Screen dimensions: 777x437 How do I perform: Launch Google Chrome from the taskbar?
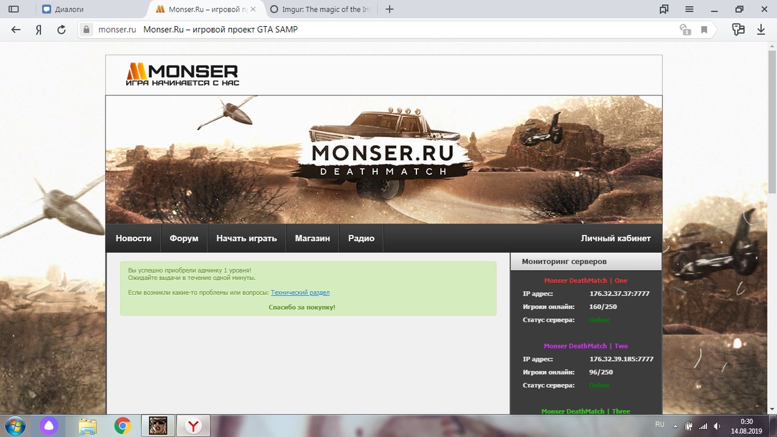coord(123,425)
